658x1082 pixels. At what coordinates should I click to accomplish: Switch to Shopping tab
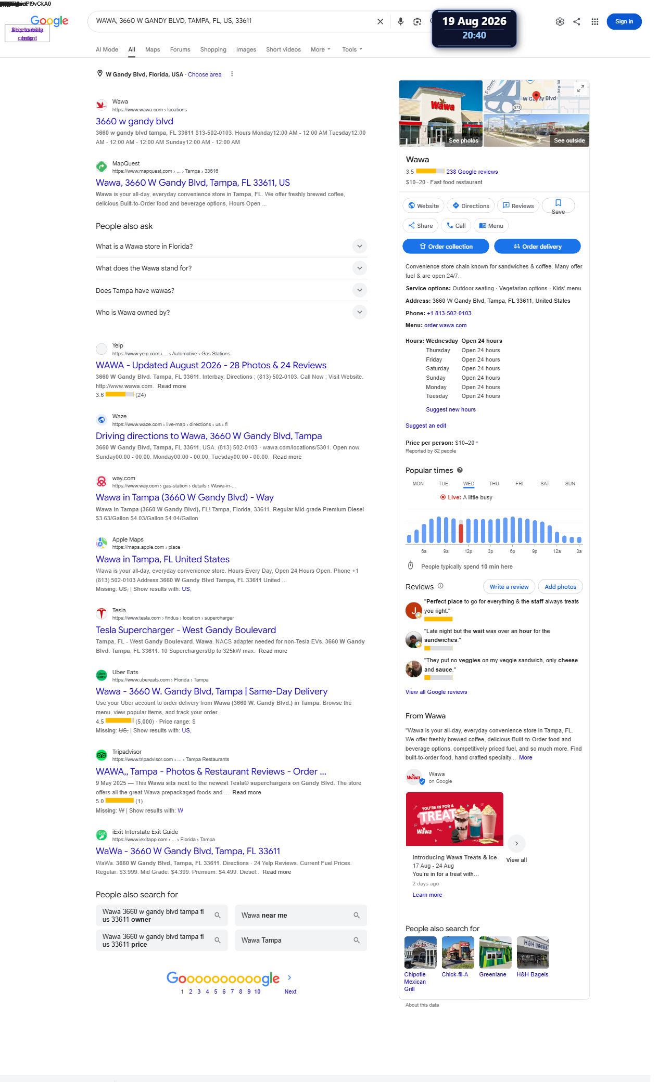pos(213,49)
